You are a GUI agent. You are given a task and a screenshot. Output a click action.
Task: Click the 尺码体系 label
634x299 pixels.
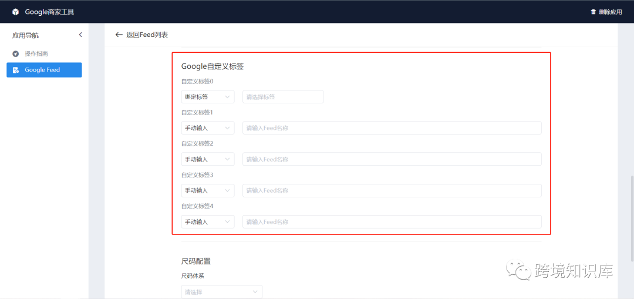(x=193, y=276)
